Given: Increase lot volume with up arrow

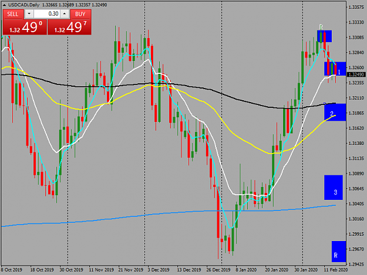Looking at the screenshot, I should coord(65,14).
